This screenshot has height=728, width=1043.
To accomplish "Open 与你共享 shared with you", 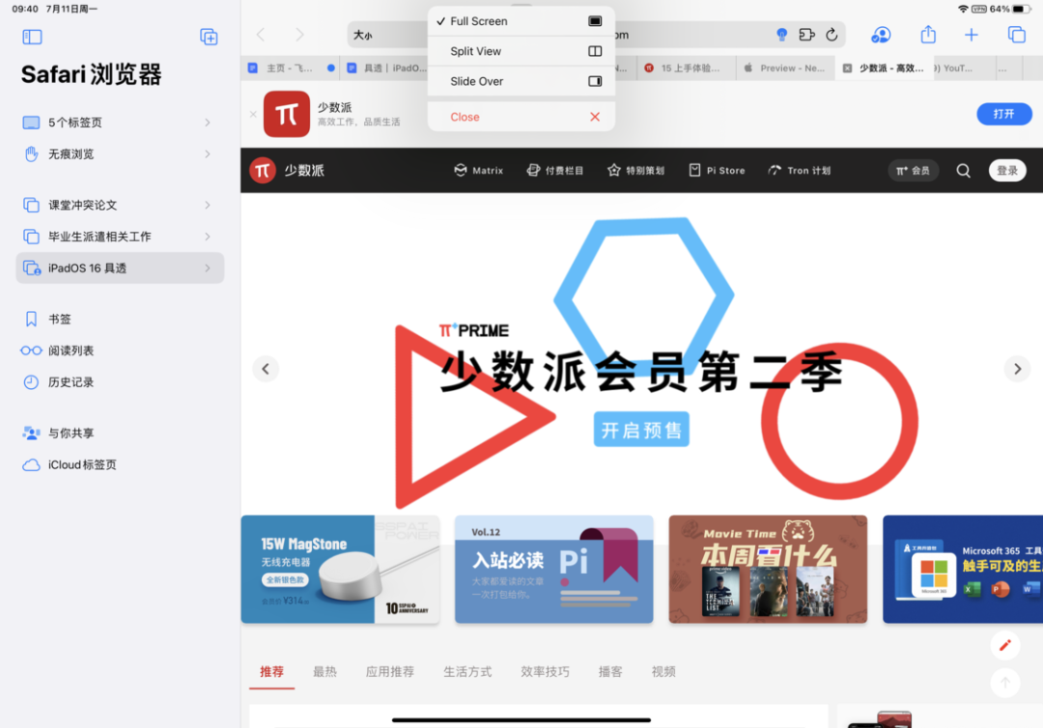I will (120, 433).
